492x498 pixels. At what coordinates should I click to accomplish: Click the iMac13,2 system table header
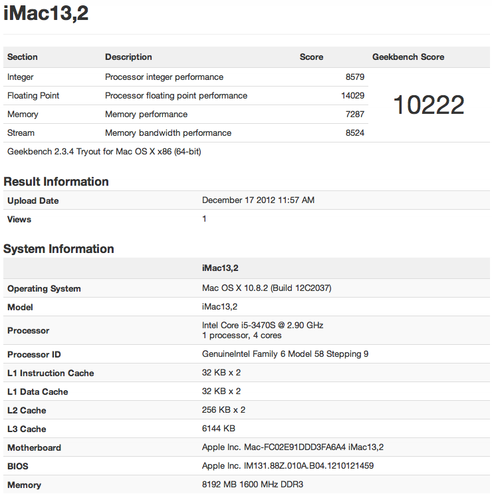point(220,268)
